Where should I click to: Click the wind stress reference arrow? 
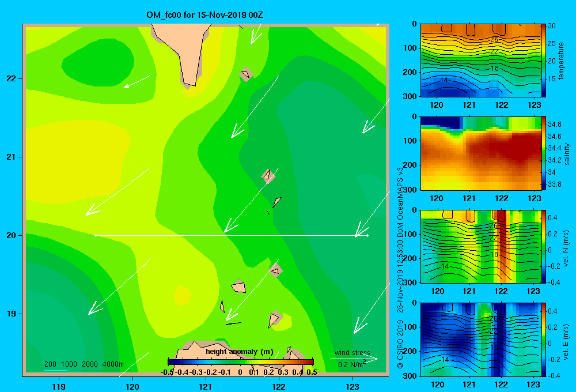[x=354, y=359]
